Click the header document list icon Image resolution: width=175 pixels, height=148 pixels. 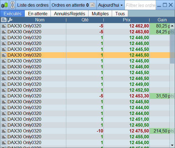pyautogui.click(x=4, y=20)
